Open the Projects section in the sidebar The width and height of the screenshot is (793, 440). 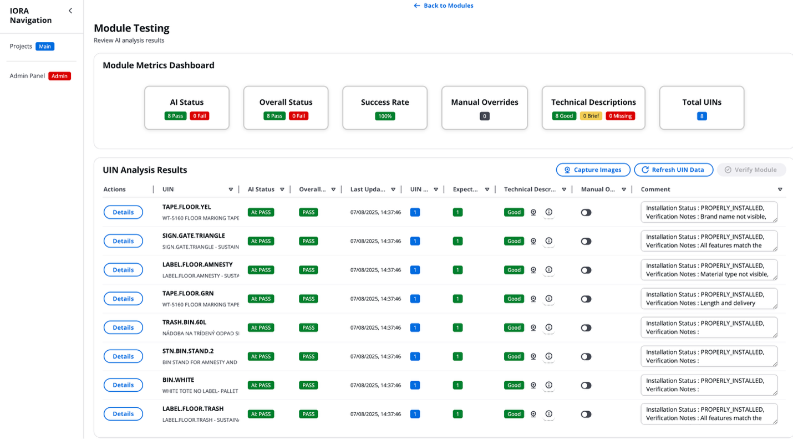pyautogui.click(x=20, y=46)
